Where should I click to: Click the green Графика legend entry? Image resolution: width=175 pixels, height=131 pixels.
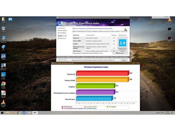point(111,107)
